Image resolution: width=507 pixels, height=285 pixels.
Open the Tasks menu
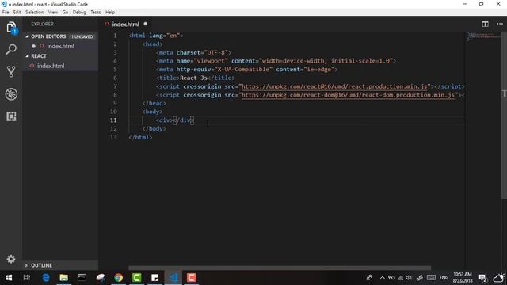point(96,13)
